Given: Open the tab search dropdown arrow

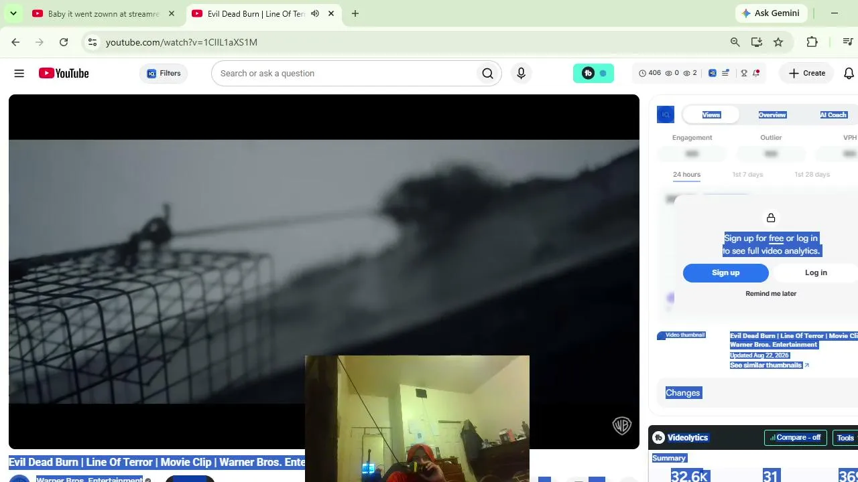Looking at the screenshot, I should click(13, 13).
